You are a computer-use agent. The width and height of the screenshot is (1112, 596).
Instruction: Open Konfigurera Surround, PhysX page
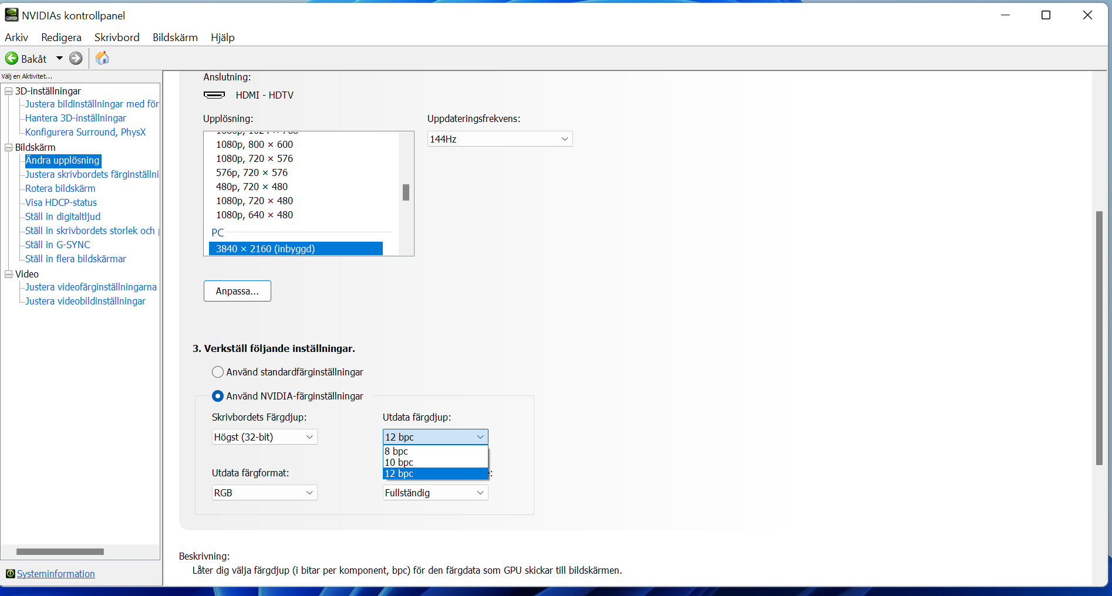(85, 132)
